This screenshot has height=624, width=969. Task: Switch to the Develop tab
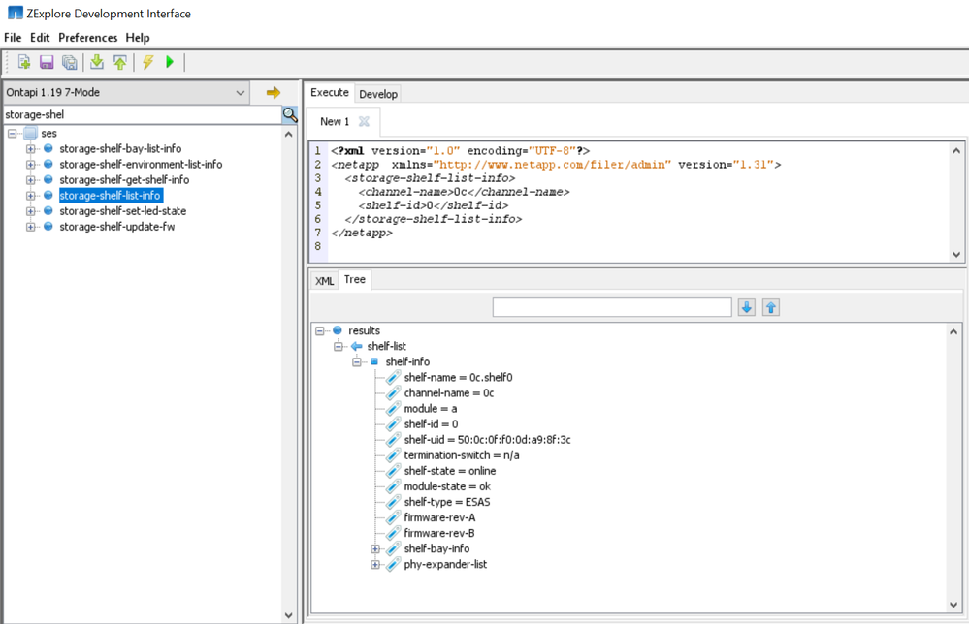click(x=378, y=94)
